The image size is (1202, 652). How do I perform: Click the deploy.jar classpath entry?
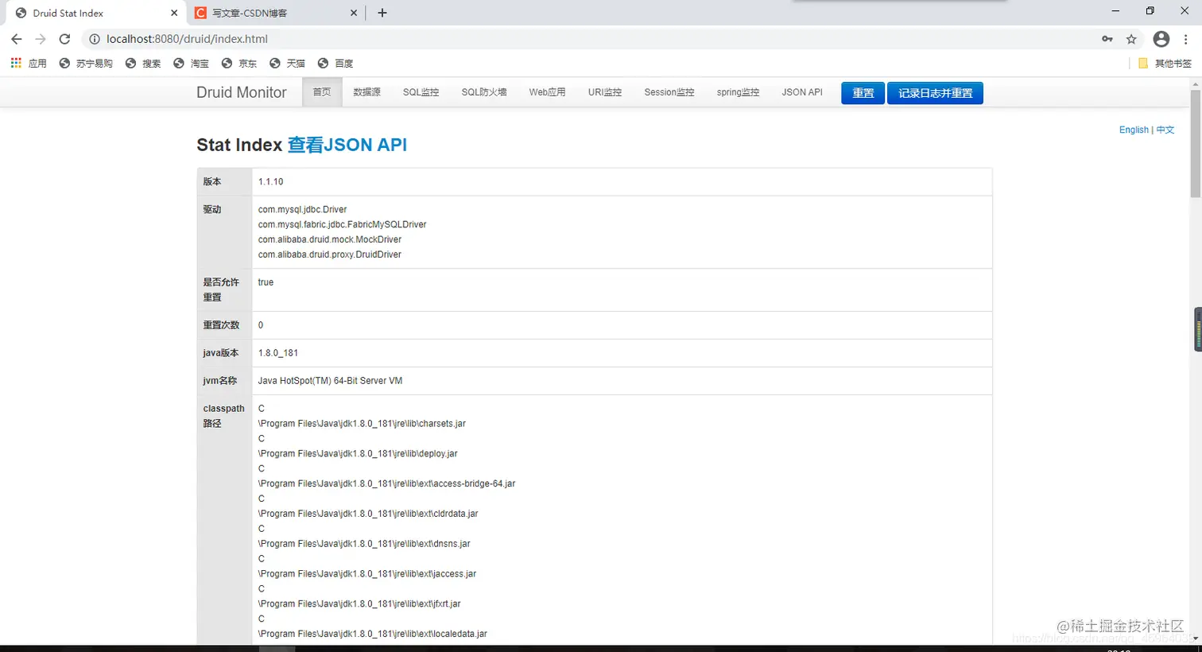pyautogui.click(x=358, y=454)
